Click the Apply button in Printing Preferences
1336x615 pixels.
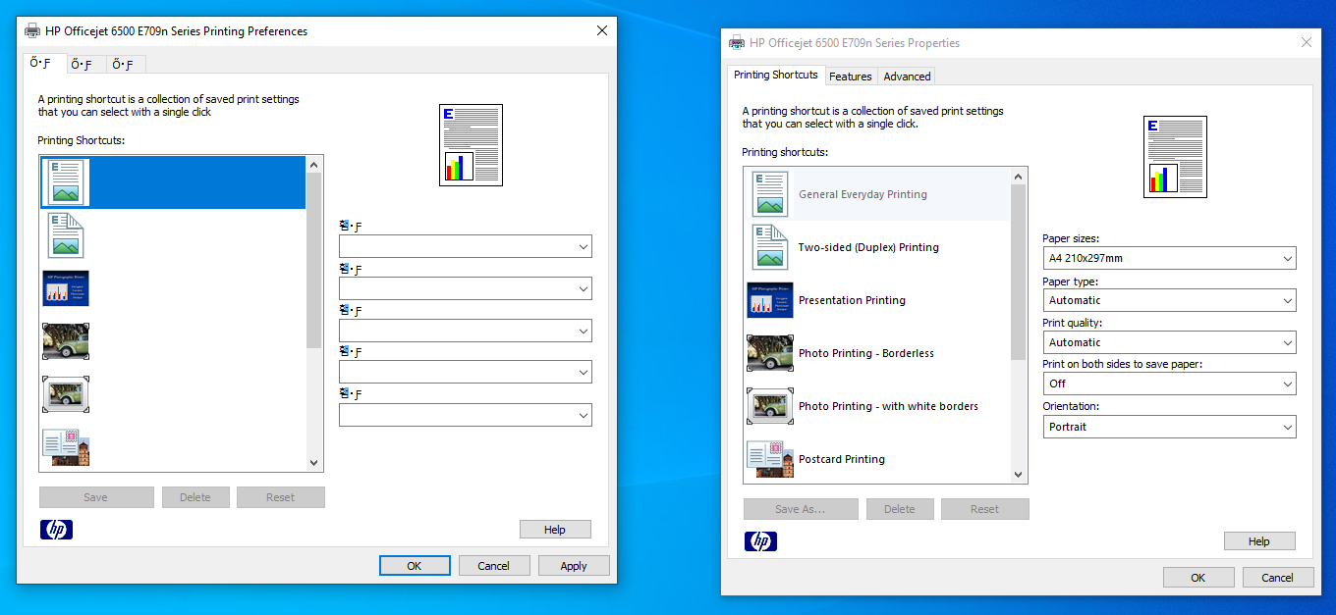click(574, 566)
